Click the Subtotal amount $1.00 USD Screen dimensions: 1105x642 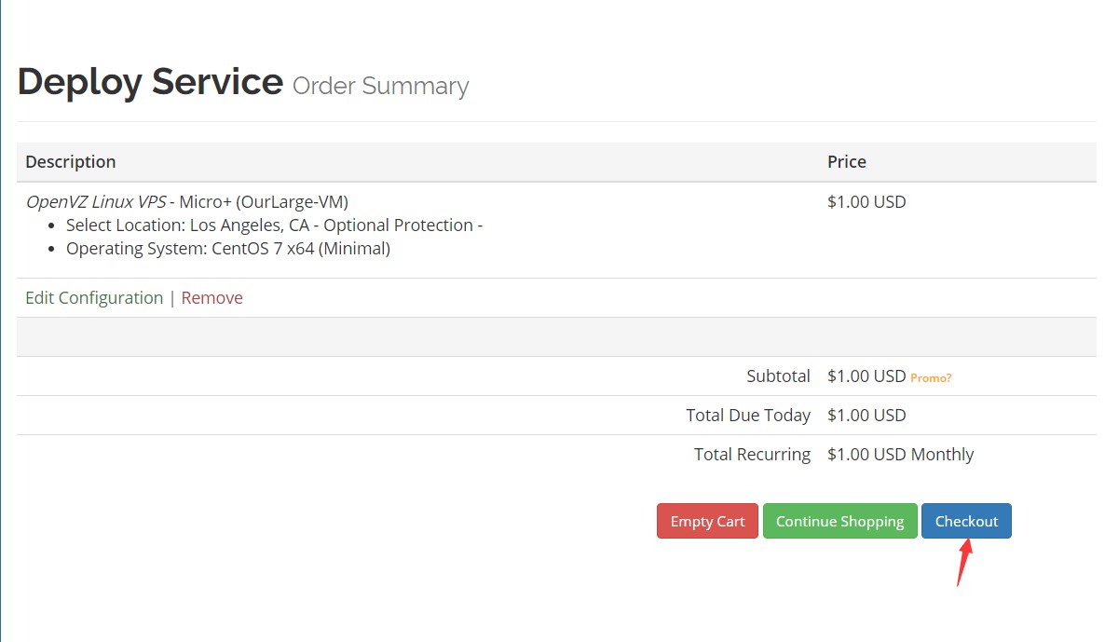[866, 376]
